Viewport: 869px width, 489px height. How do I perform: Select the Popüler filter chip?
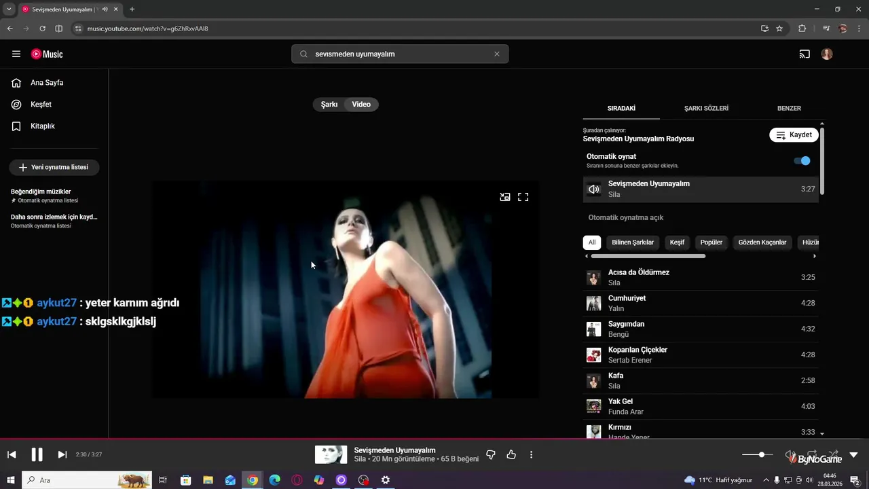(x=711, y=242)
